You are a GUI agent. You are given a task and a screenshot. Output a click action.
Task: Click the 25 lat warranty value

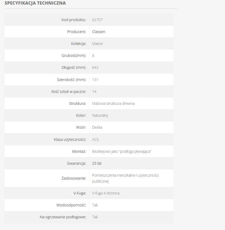click(x=97, y=163)
